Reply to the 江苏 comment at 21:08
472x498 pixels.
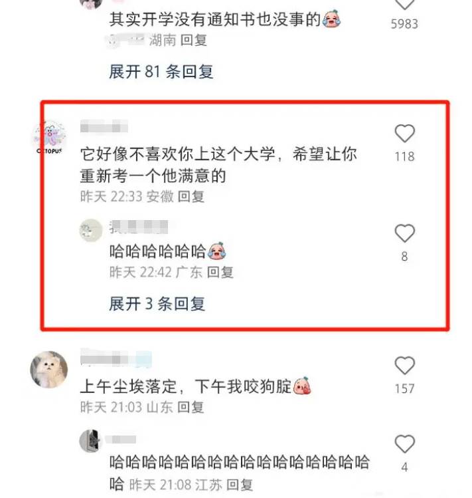pos(240,485)
